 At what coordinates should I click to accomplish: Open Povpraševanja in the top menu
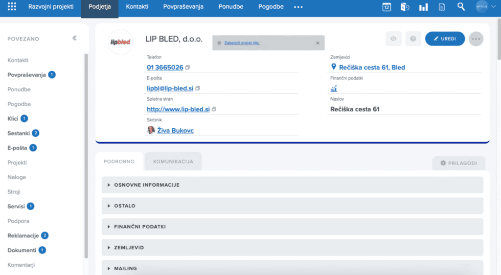[183, 7]
